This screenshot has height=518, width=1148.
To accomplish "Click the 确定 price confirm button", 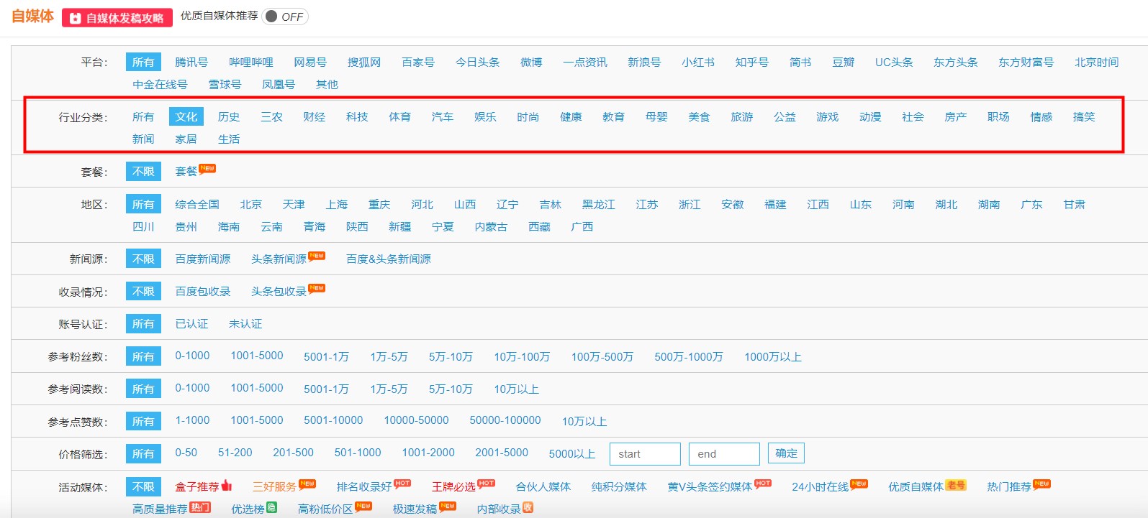I will tap(786, 453).
